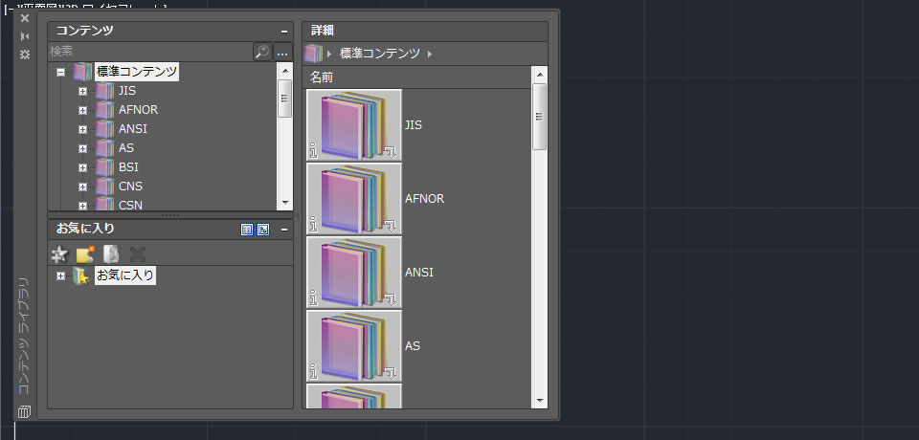919x440 pixels.
Task: Close the content library palette
Action: [25, 18]
